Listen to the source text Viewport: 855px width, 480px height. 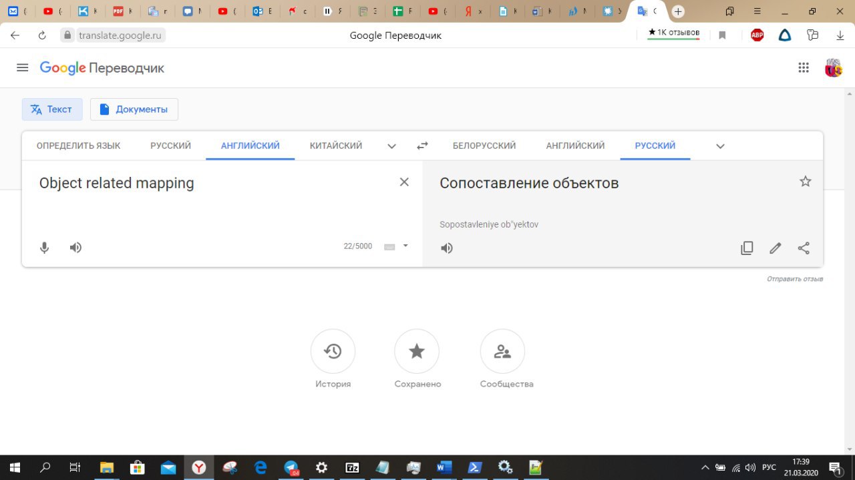pyautogui.click(x=76, y=248)
